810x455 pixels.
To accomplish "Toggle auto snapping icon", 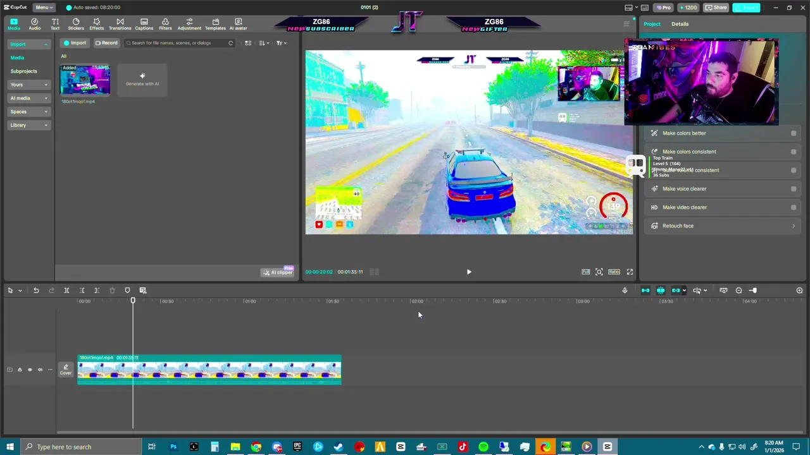I will (x=661, y=290).
